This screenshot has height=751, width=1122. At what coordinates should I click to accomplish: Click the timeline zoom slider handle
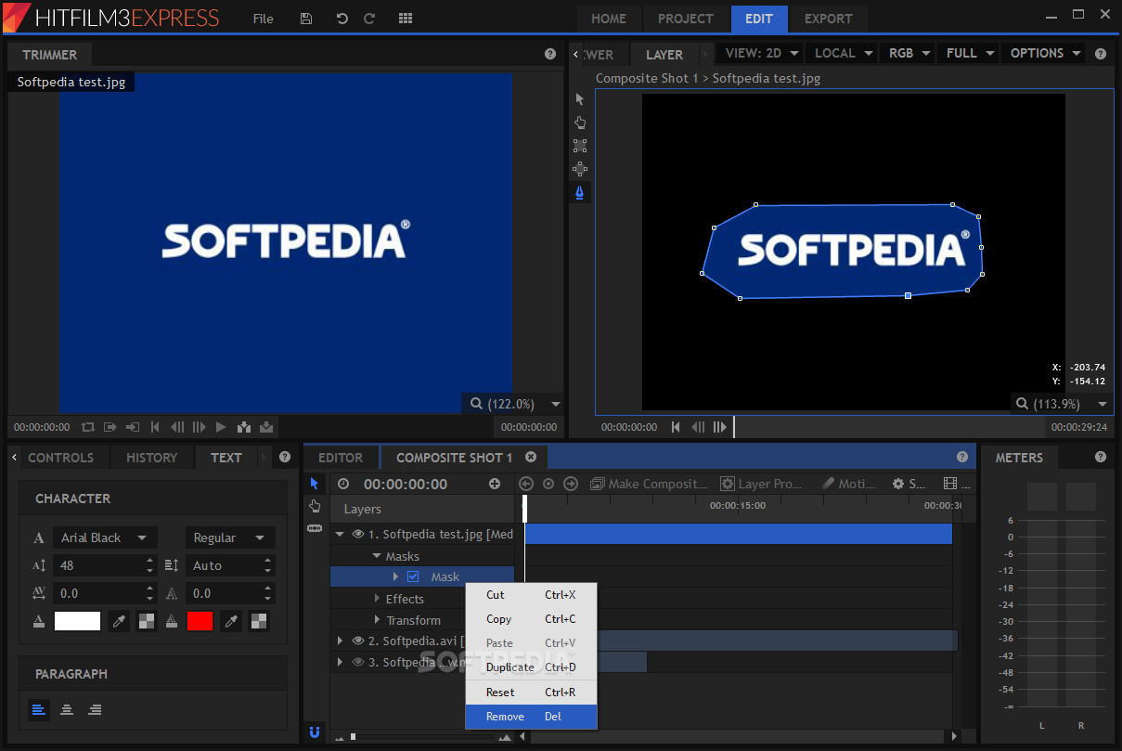[353, 737]
